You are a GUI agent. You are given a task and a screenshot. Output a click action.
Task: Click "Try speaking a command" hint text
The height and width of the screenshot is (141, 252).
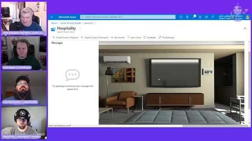click(x=72, y=88)
